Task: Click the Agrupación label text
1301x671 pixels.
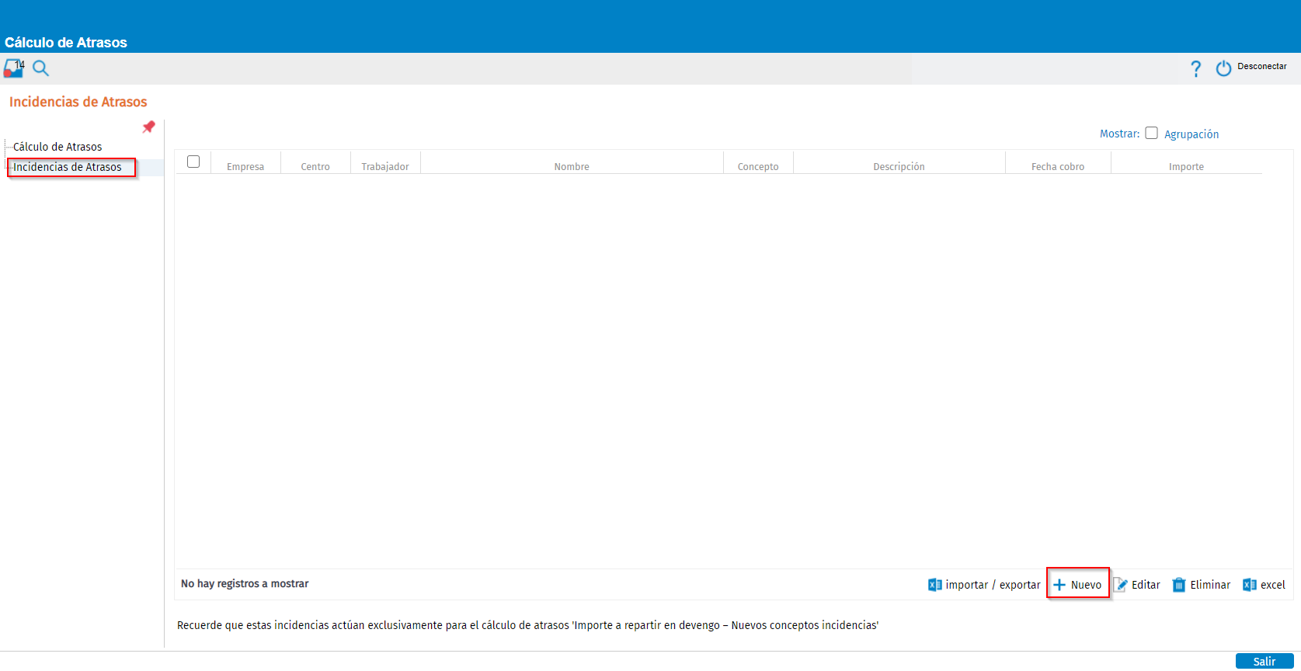Action: tap(1191, 134)
